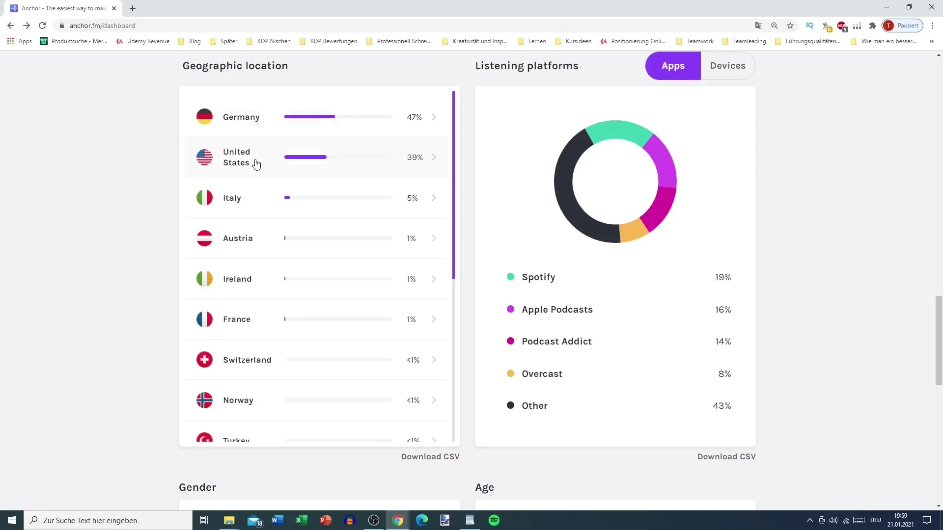Open the Produktsuche bookmark

(74, 41)
